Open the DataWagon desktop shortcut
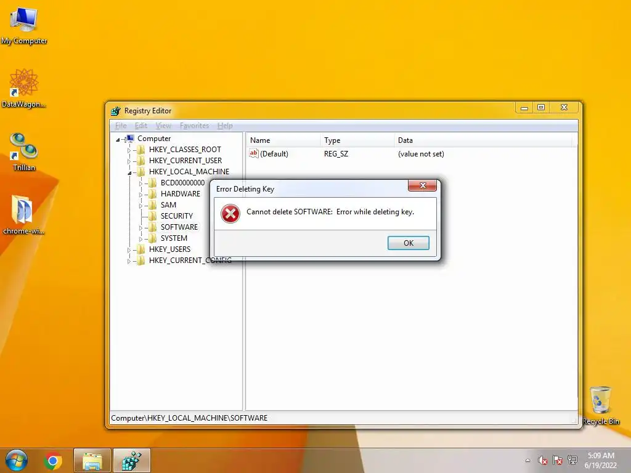This screenshot has height=473, width=631. (x=24, y=88)
